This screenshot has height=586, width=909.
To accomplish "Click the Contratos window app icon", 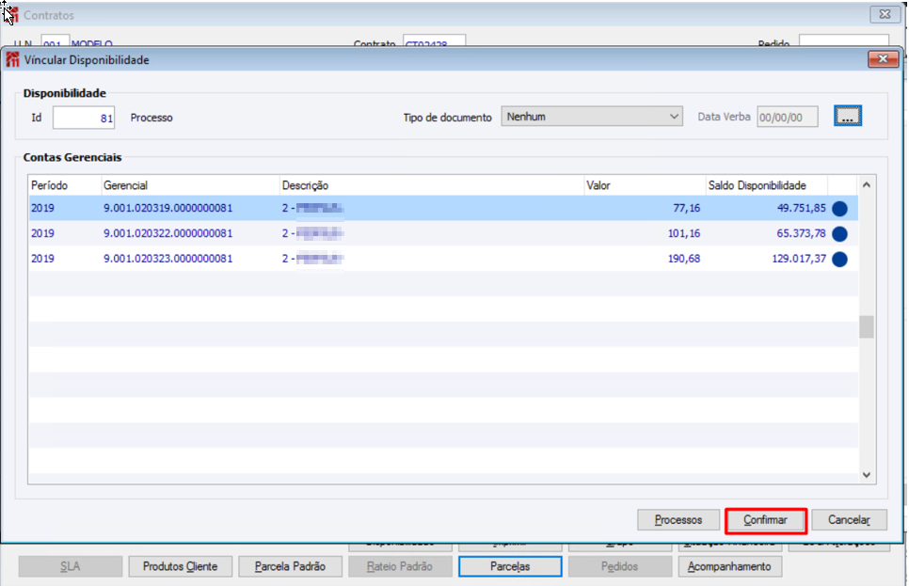I will [10, 15].
